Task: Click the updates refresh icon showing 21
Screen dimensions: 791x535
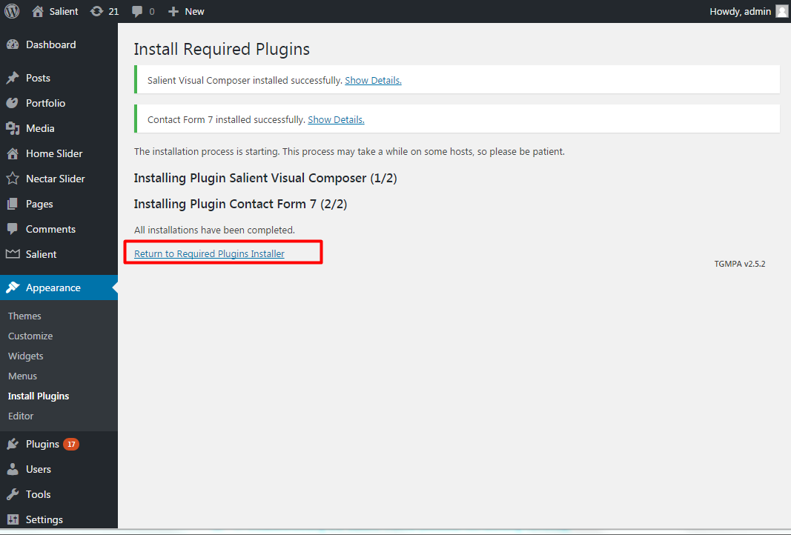Action: click(96, 11)
